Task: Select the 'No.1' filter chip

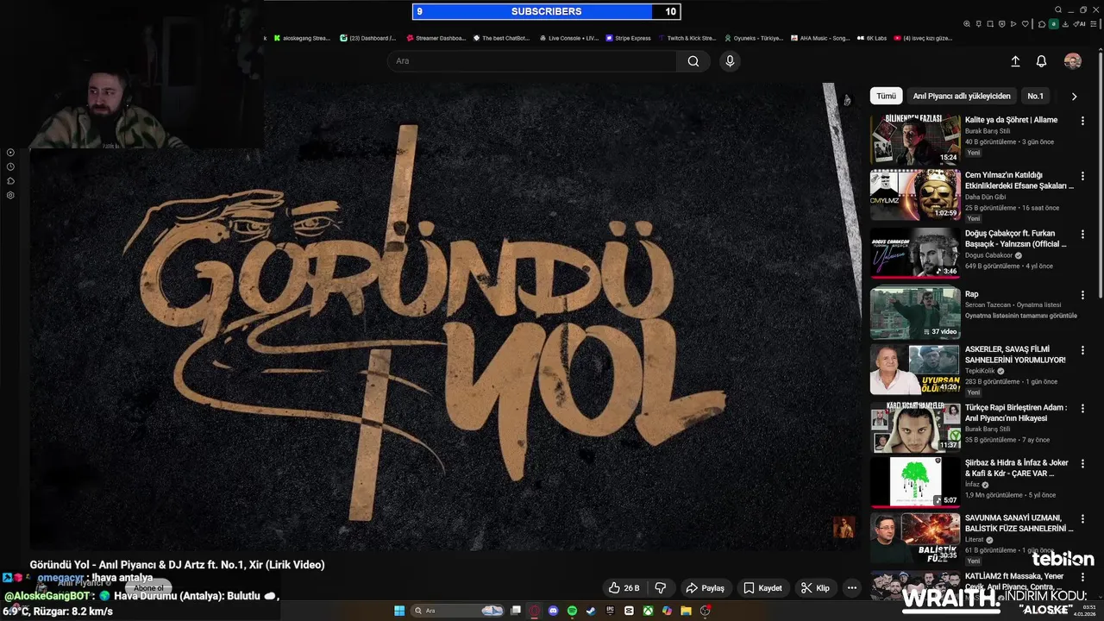Action: pos(1036,96)
